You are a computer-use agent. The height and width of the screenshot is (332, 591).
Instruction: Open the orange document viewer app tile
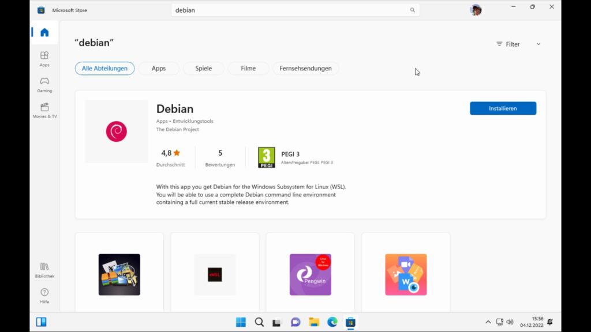(x=406, y=274)
